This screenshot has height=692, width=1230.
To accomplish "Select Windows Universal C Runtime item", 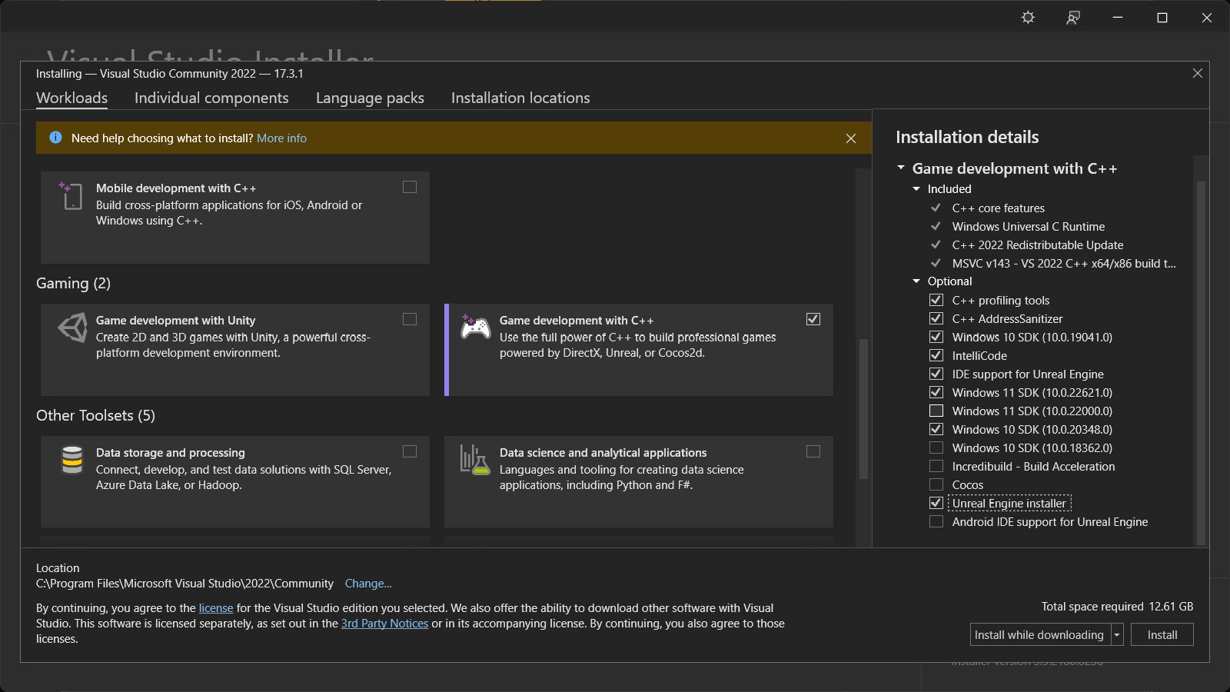I will pyautogui.click(x=1028, y=227).
